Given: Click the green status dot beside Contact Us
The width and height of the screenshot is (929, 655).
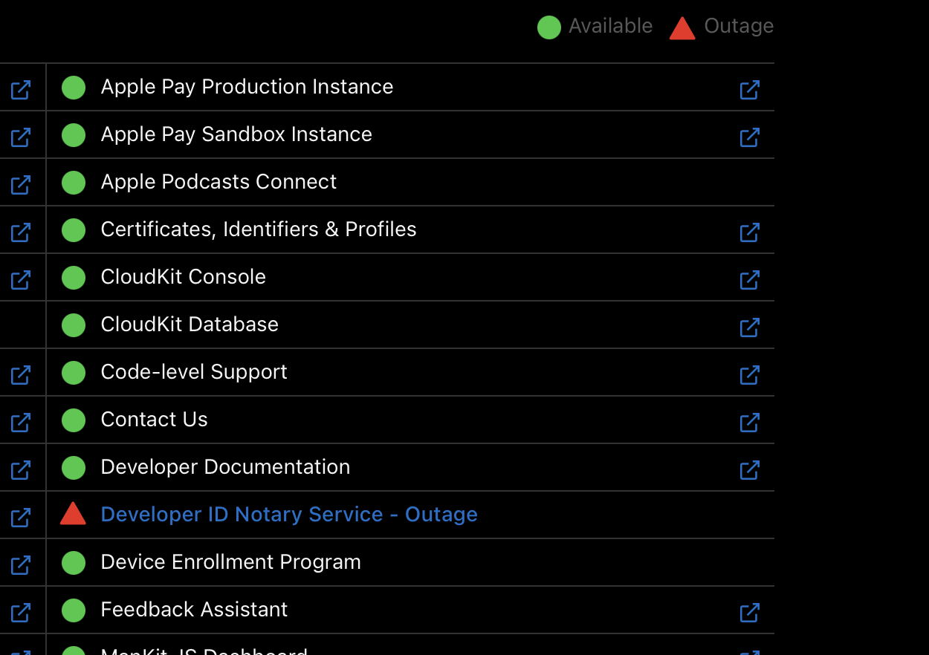Looking at the screenshot, I should pyautogui.click(x=74, y=420).
